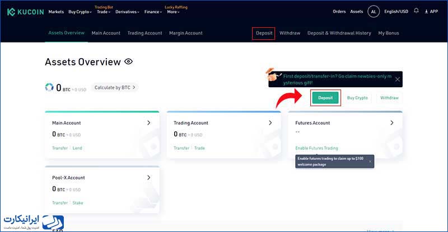Toggle balance visibility eye icon
Screen dimensions: 448x232
coord(129,61)
